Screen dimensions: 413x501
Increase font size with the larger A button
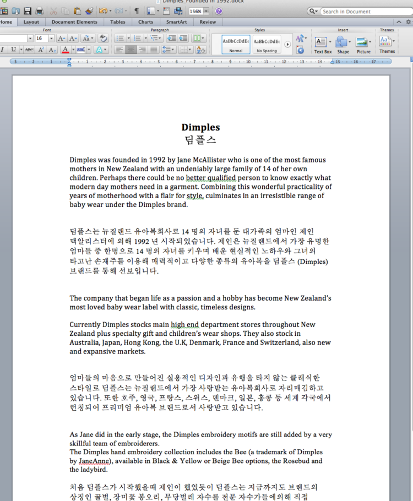61,39
